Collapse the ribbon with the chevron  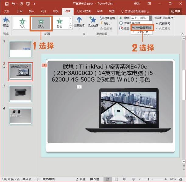coord(182,34)
